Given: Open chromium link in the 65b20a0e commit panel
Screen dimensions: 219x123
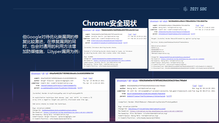Looking at the screenshot, I should [x=122, y=81].
